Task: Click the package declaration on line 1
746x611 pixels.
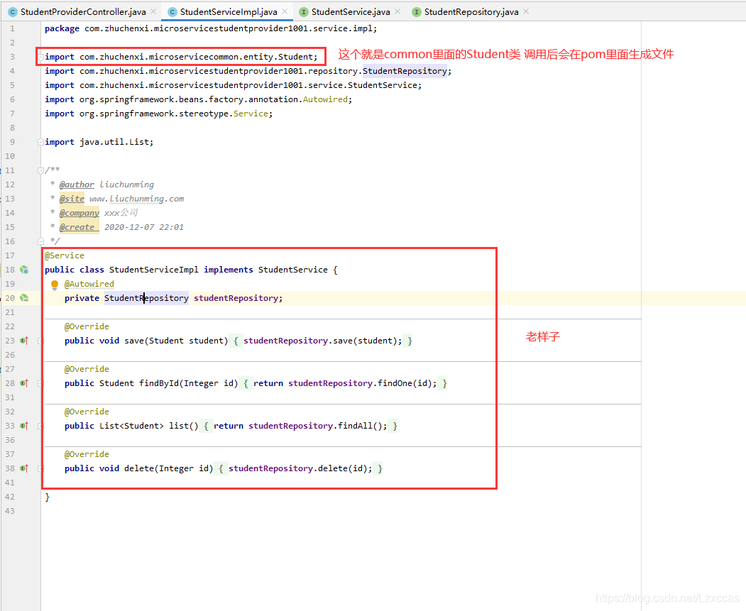Action: tap(211, 28)
